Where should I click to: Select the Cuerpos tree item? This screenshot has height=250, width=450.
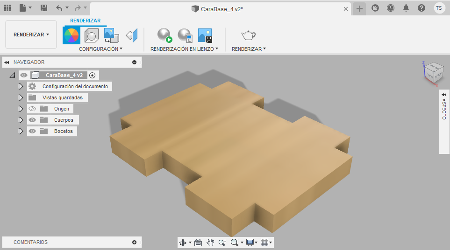(x=64, y=120)
